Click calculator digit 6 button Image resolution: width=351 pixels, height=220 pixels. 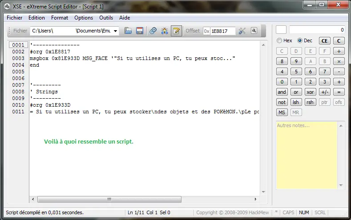pos(310,72)
